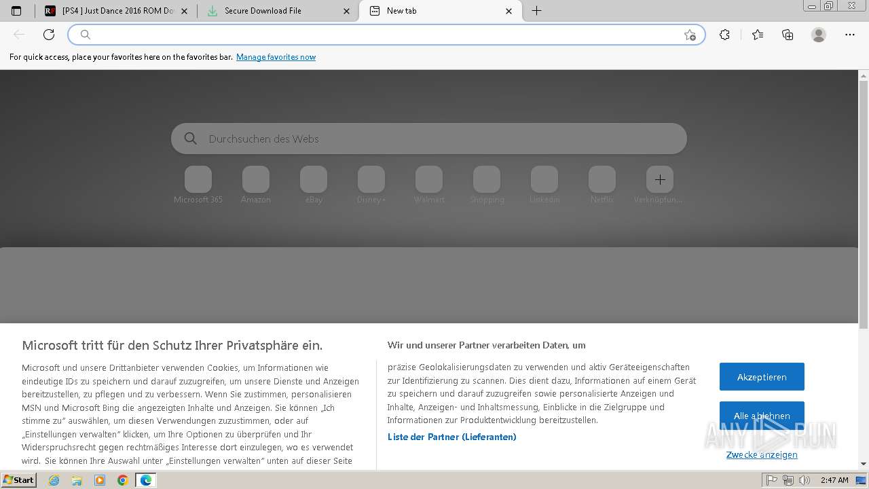
Task: Click the scrollbar up arrow
Action: pyautogui.click(x=864, y=75)
